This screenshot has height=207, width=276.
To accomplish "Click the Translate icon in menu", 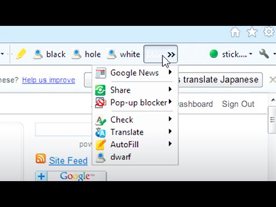I will coord(101,132).
